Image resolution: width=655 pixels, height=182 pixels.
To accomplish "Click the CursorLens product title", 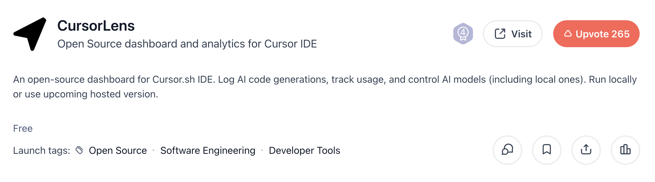I will point(96,26).
